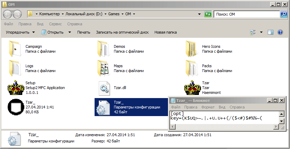Open the Campaign folder

(15, 49)
